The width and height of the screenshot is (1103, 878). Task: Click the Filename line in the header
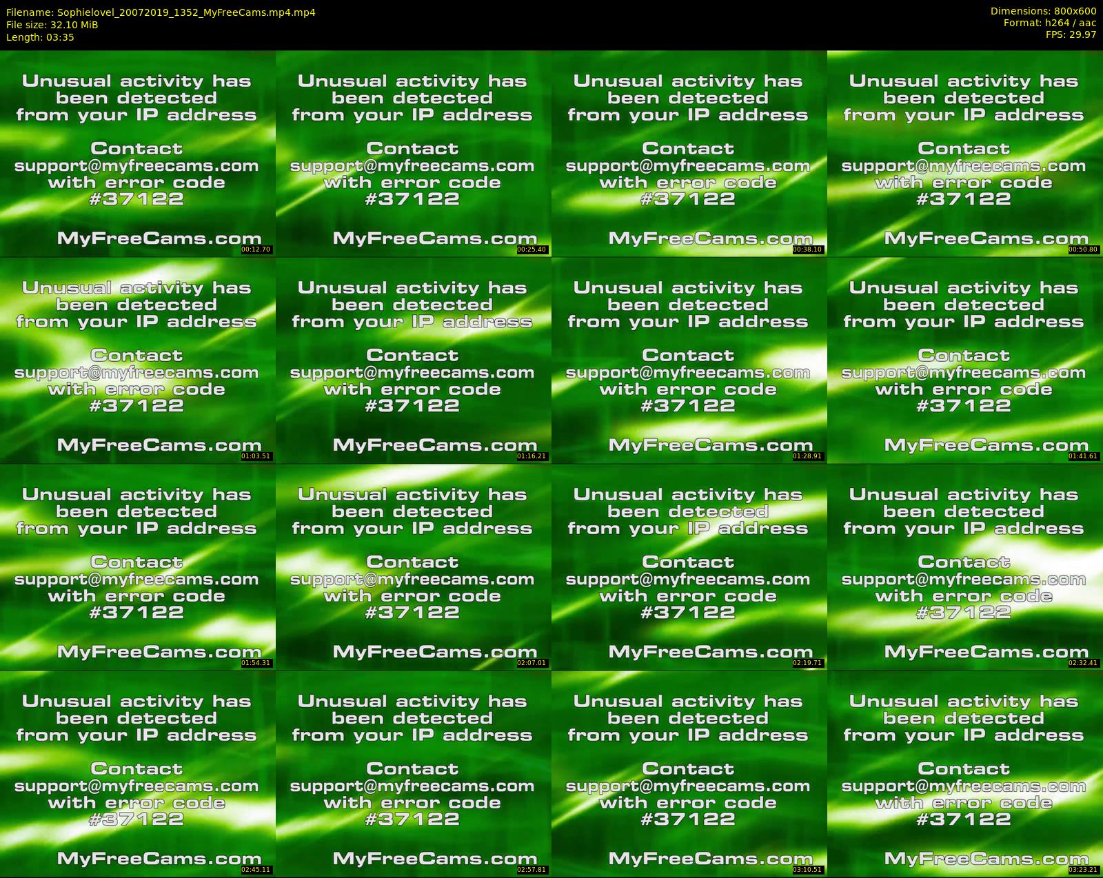tap(161, 12)
